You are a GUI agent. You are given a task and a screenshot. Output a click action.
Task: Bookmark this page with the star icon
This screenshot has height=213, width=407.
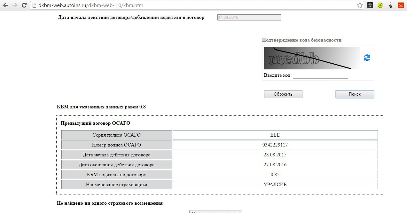(360, 5)
